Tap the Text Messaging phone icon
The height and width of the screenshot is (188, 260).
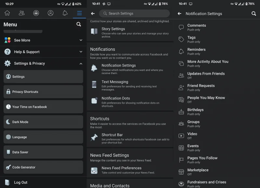(94, 84)
